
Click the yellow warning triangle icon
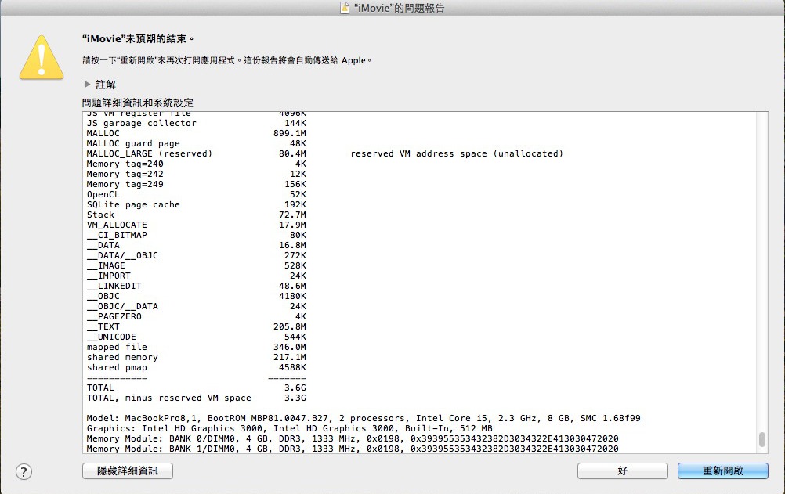[42, 58]
